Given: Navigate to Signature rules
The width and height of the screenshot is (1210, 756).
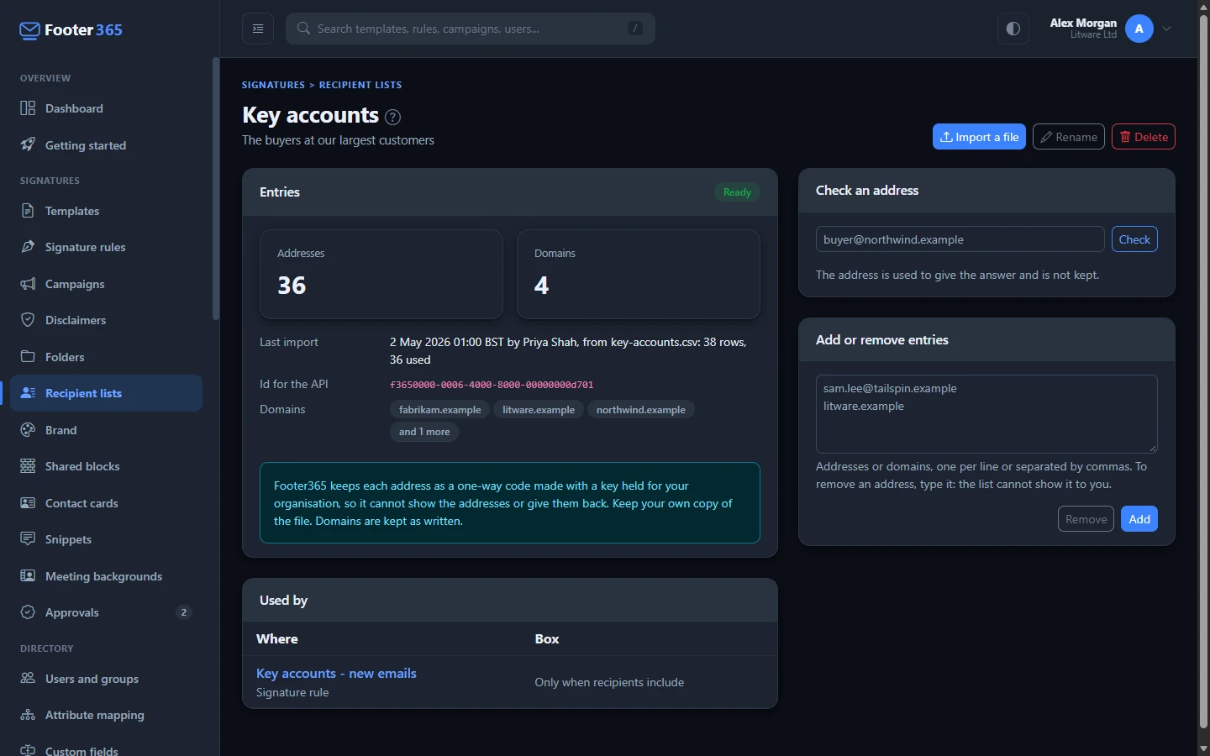Looking at the screenshot, I should 106,247.
